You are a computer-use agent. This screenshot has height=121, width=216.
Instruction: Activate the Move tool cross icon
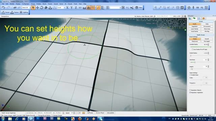click(37, 8)
